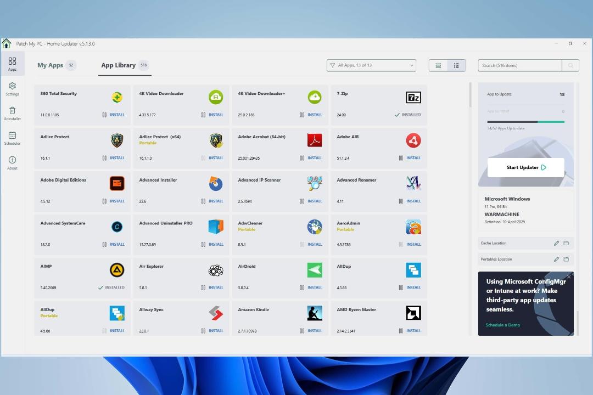The image size is (593, 395).
Task: Toggle the pause icon for 4K Video Downloader+
Action: pyautogui.click(x=302, y=115)
